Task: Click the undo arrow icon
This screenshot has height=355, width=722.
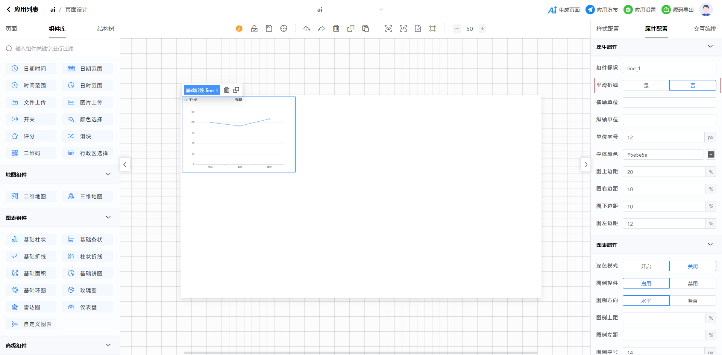Action: (x=307, y=29)
